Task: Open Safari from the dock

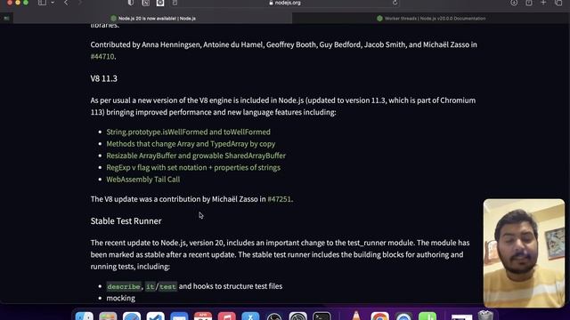Action: tap(132, 316)
